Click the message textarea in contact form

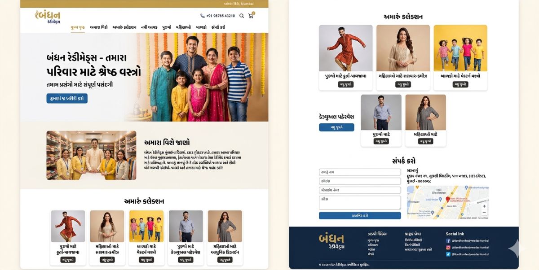(x=360, y=203)
